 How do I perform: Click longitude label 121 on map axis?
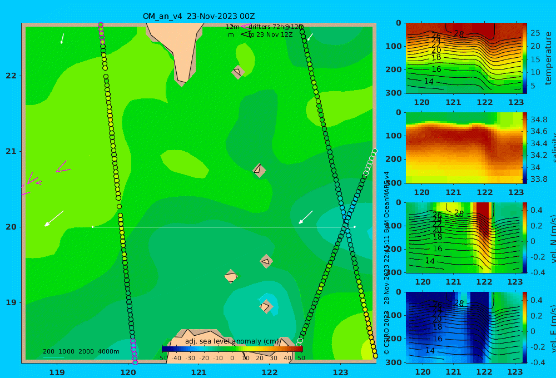[198, 372]
